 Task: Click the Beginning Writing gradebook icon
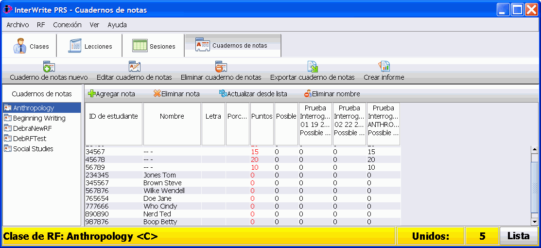point(8,118)
